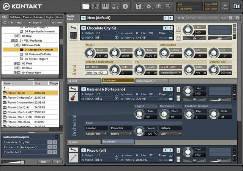Mute the Chocolate City Kit instrument
Viewport: 243px width, 171px height.
(x=178, y=37)
